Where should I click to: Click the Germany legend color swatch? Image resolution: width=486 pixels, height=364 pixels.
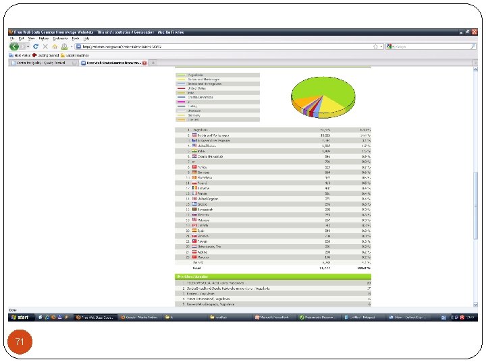tap(182, 115)
